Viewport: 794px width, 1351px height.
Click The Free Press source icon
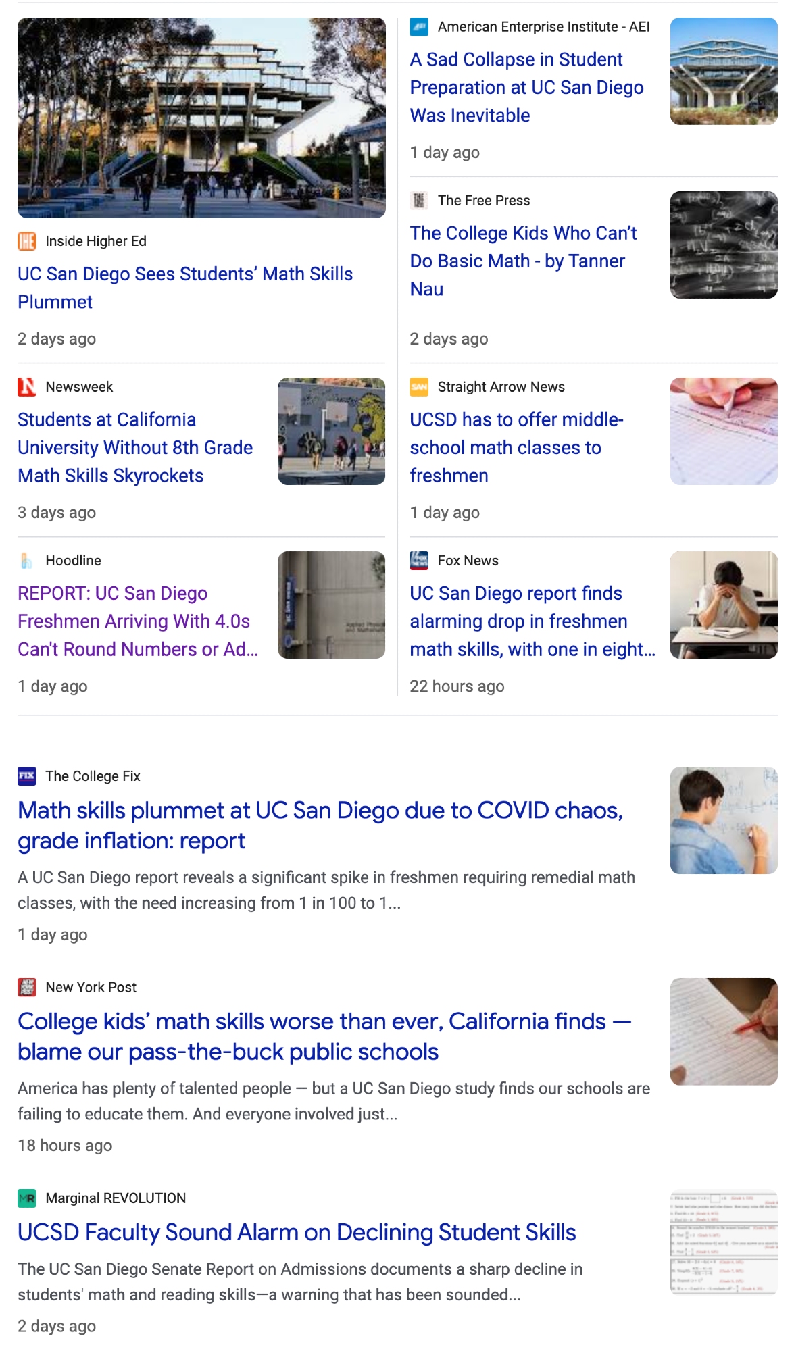pyautogui.click(x=419, y=201)
